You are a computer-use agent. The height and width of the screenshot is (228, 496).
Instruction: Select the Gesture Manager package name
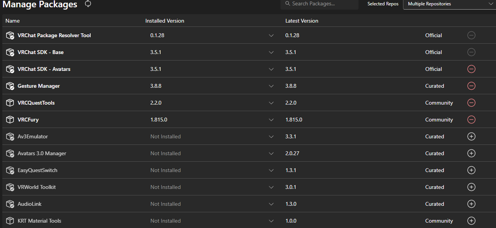(x=39, y=86)
